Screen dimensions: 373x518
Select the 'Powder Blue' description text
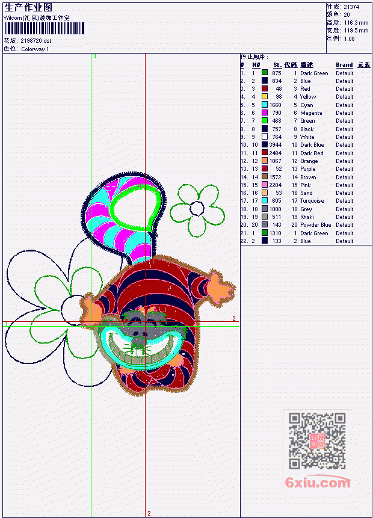pos(315,225)
